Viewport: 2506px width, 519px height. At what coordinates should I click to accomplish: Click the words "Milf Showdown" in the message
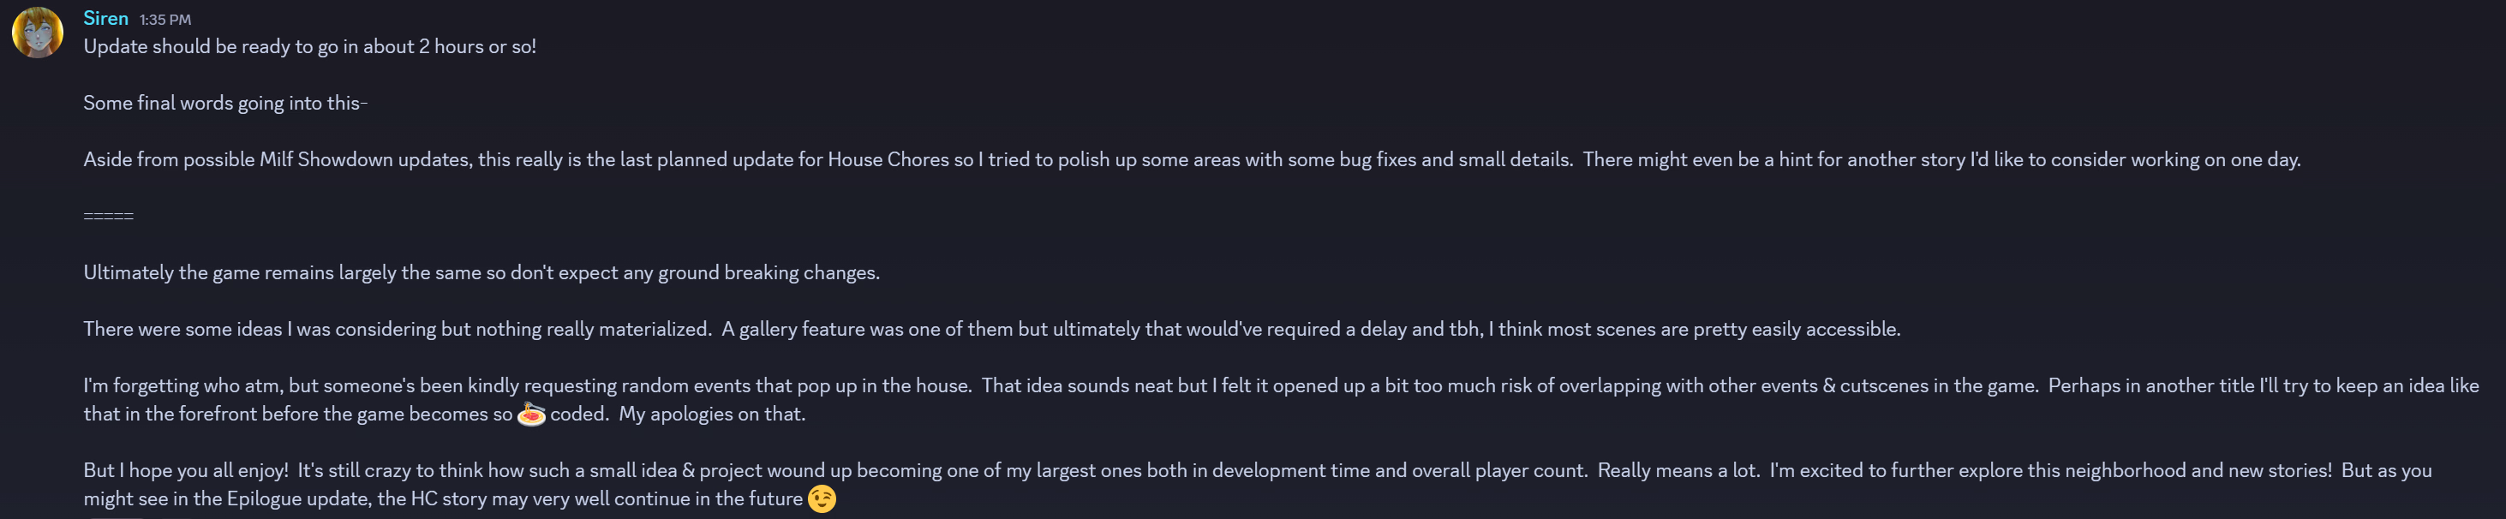coord(325,159)
